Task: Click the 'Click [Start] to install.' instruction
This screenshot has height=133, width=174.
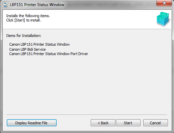Action: click(23, 20)
